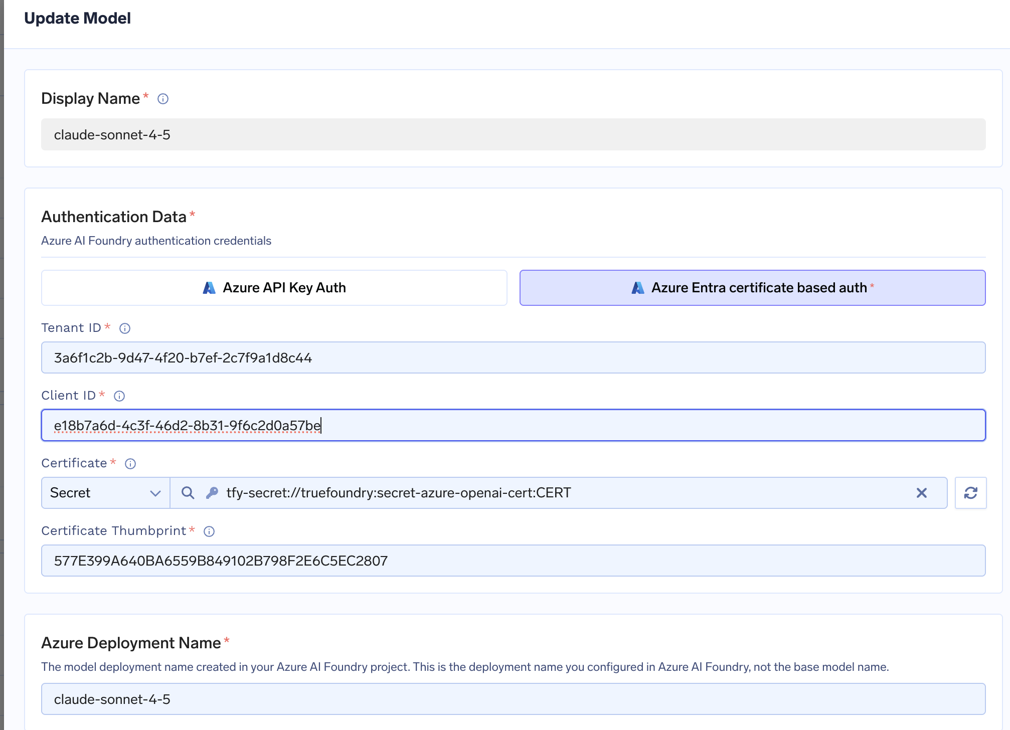Select Azure API Key Auth authentication method
The width and height of the screenshot is (1010, 730).
[x=275, y=287]
